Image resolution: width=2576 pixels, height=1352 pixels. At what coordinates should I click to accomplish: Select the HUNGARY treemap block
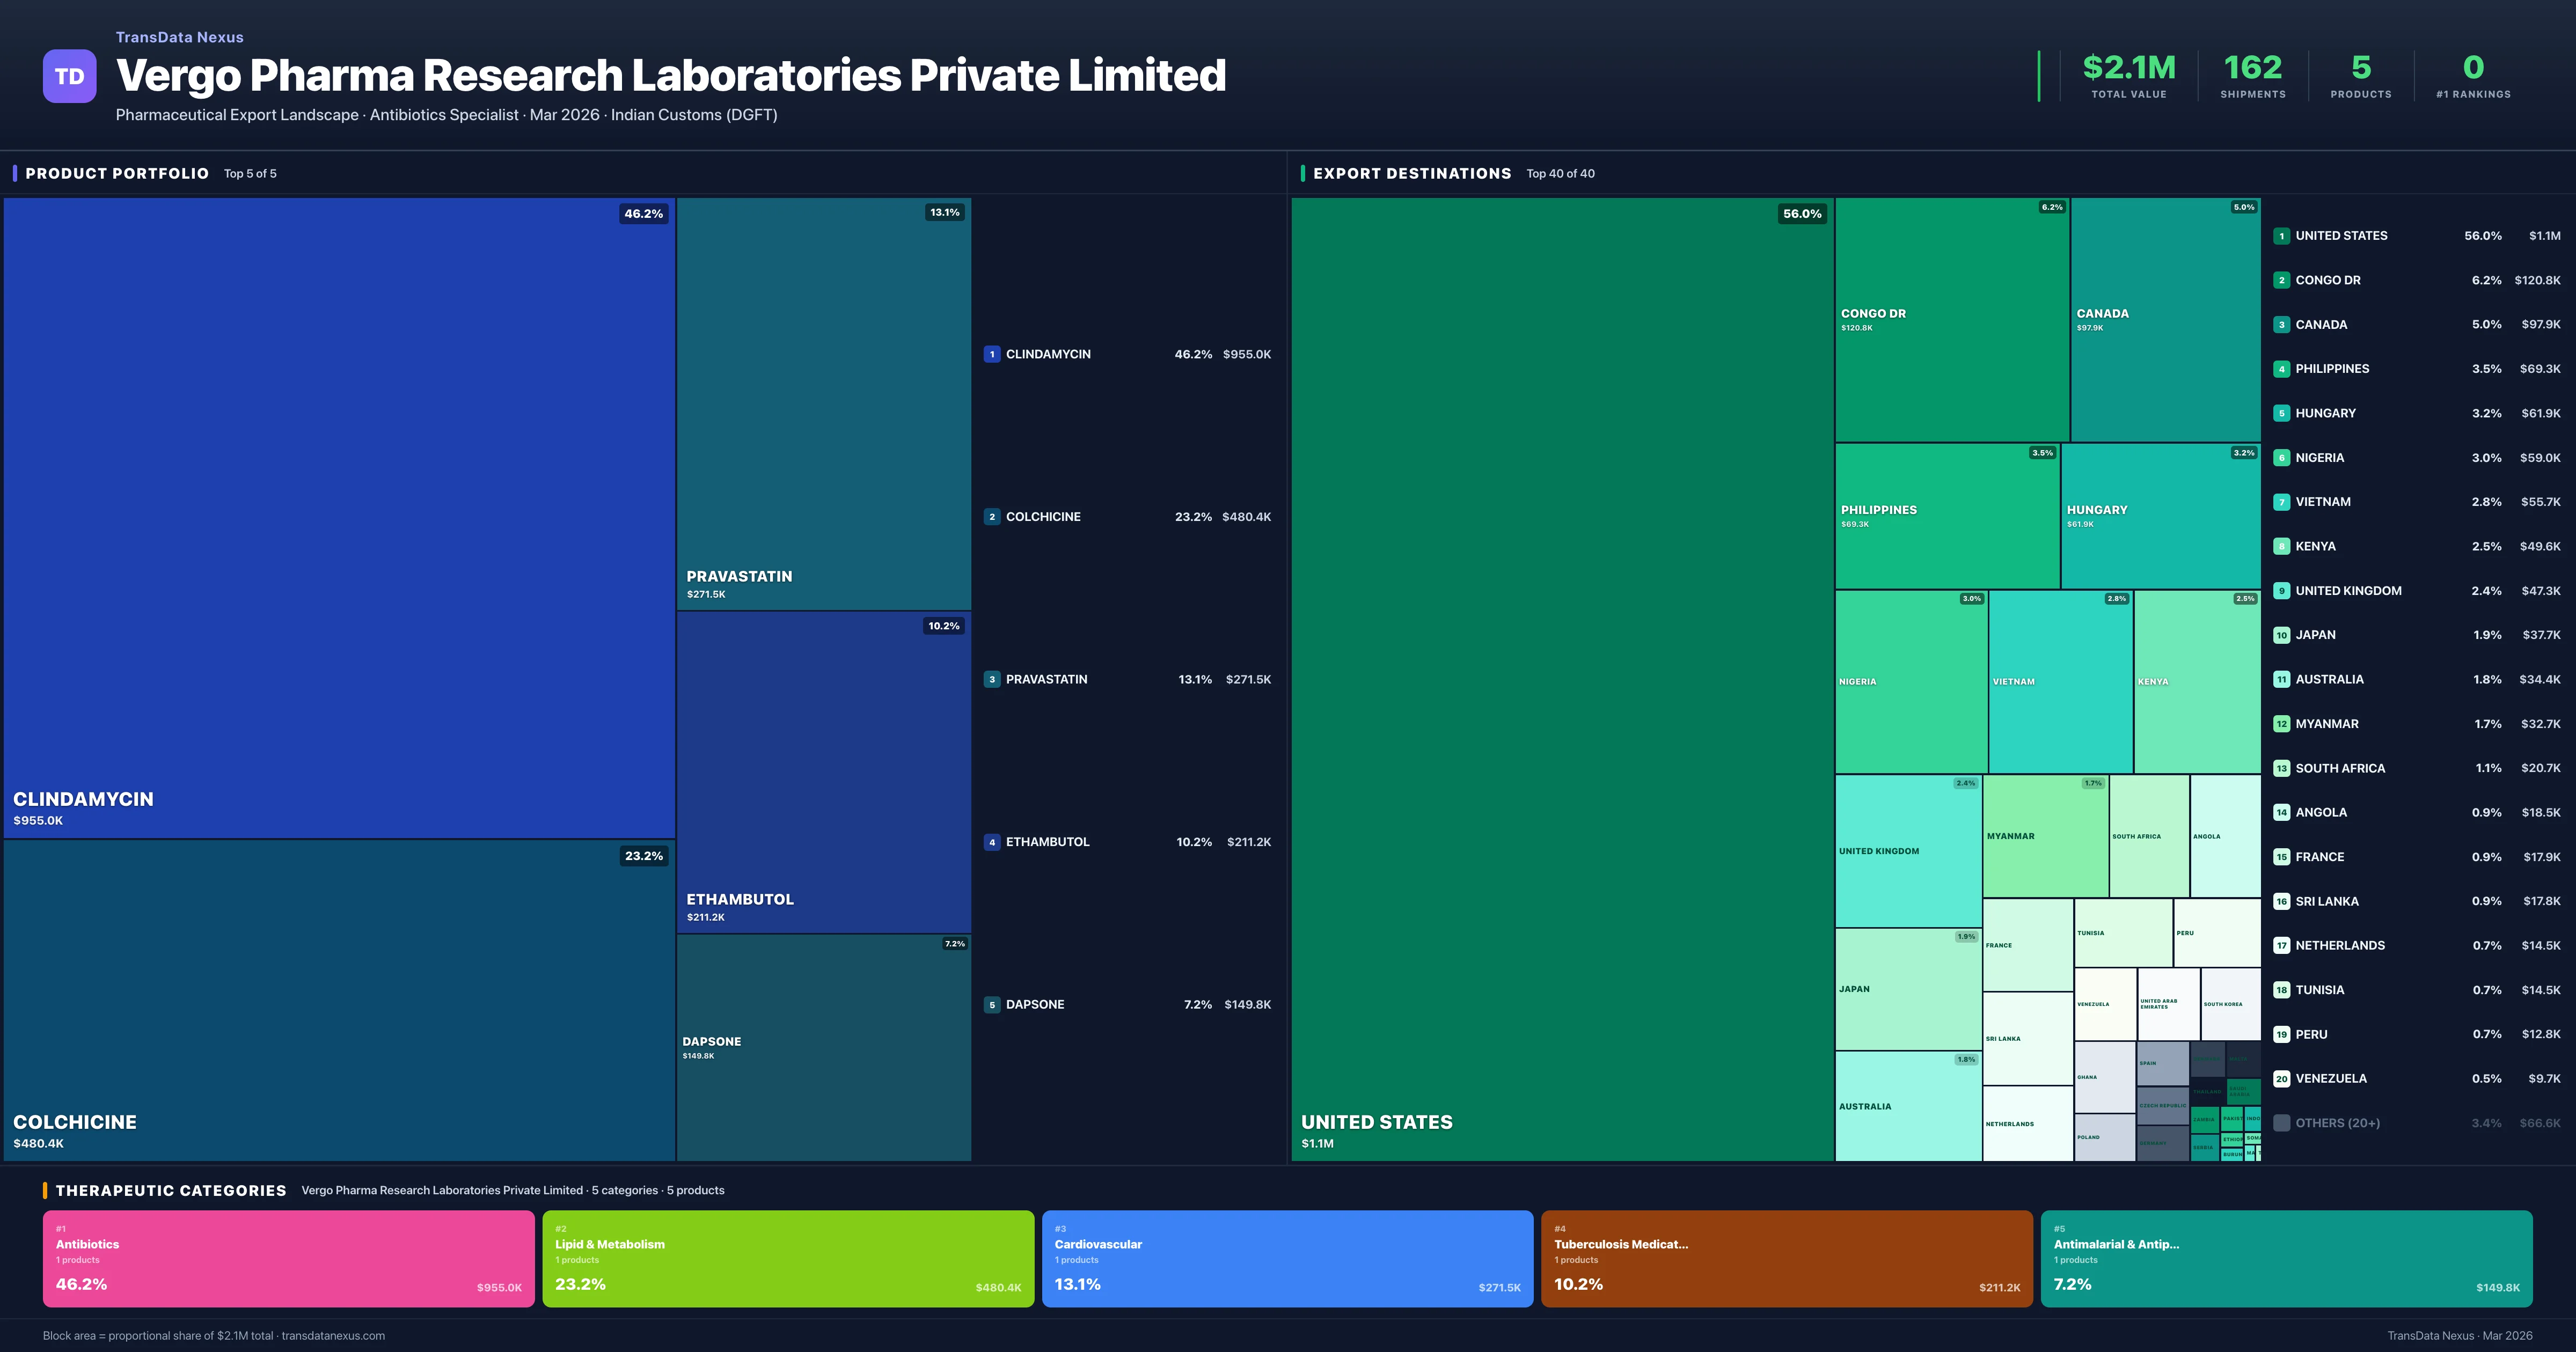[x=2160, y=516]
